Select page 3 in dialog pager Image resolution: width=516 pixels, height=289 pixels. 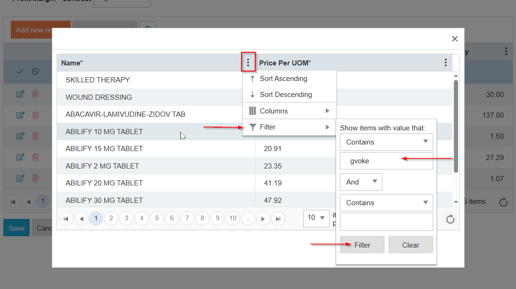point(126,218)
